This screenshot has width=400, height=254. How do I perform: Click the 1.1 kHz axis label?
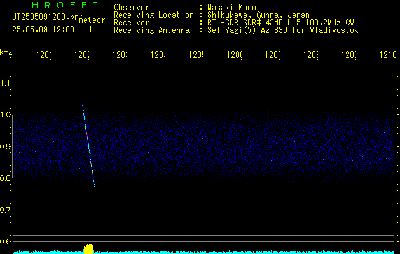point(5,83)
